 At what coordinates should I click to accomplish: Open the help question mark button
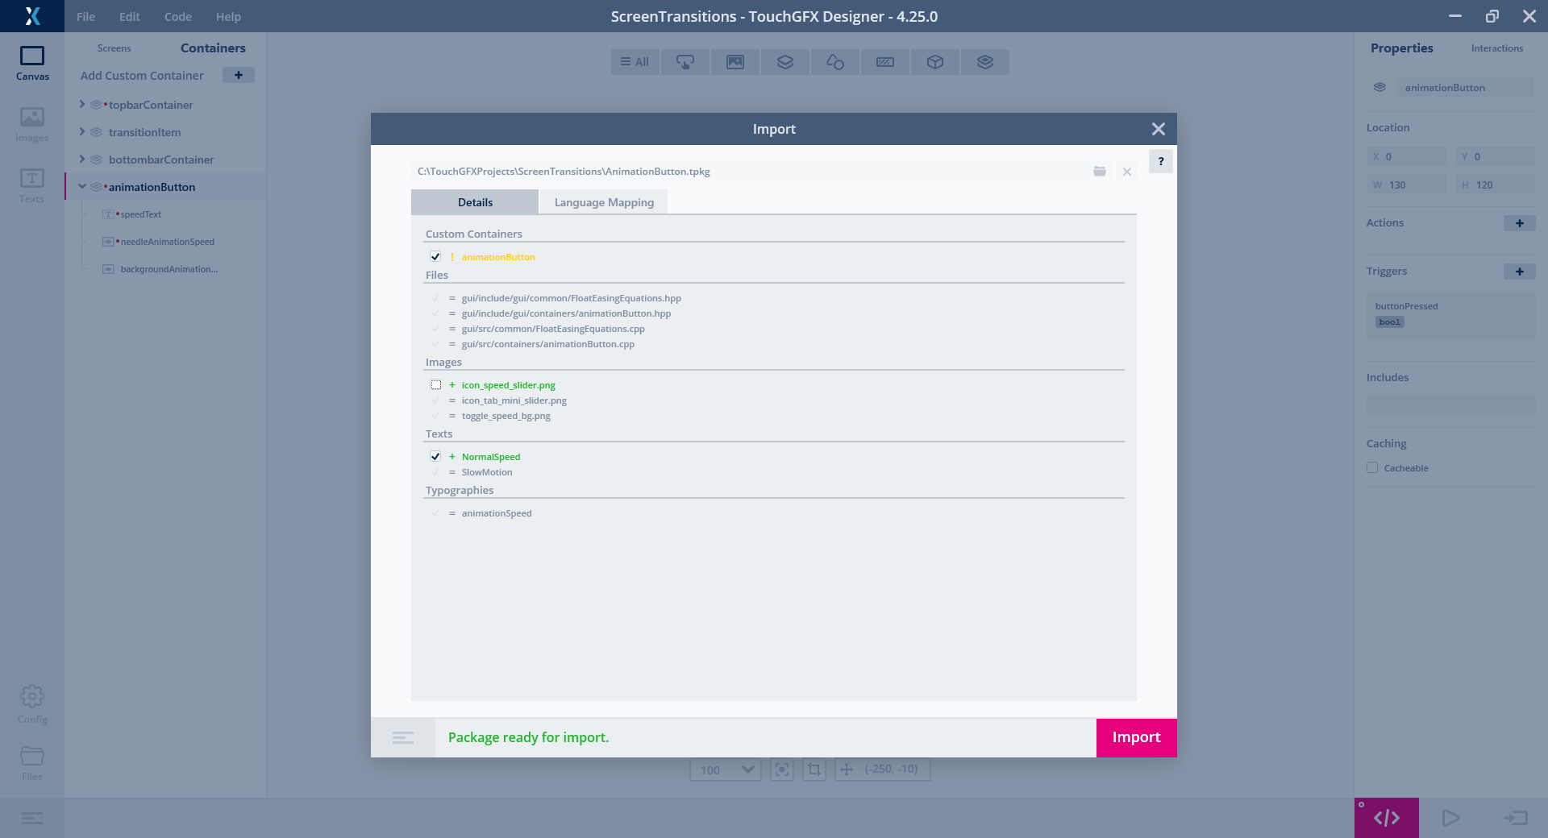pos(1160,161)
